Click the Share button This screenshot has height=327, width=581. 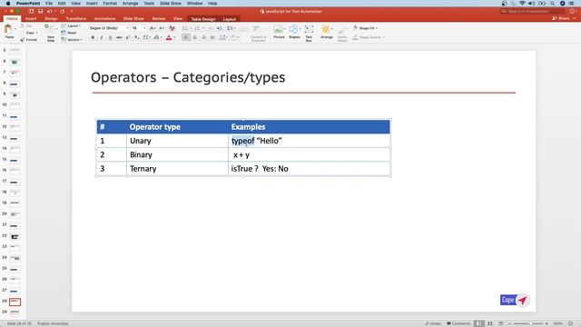click(561, 18)
